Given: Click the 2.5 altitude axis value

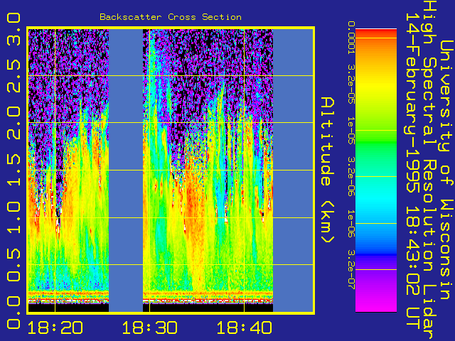Looking at the screenshot, I should tap(14, 76).
